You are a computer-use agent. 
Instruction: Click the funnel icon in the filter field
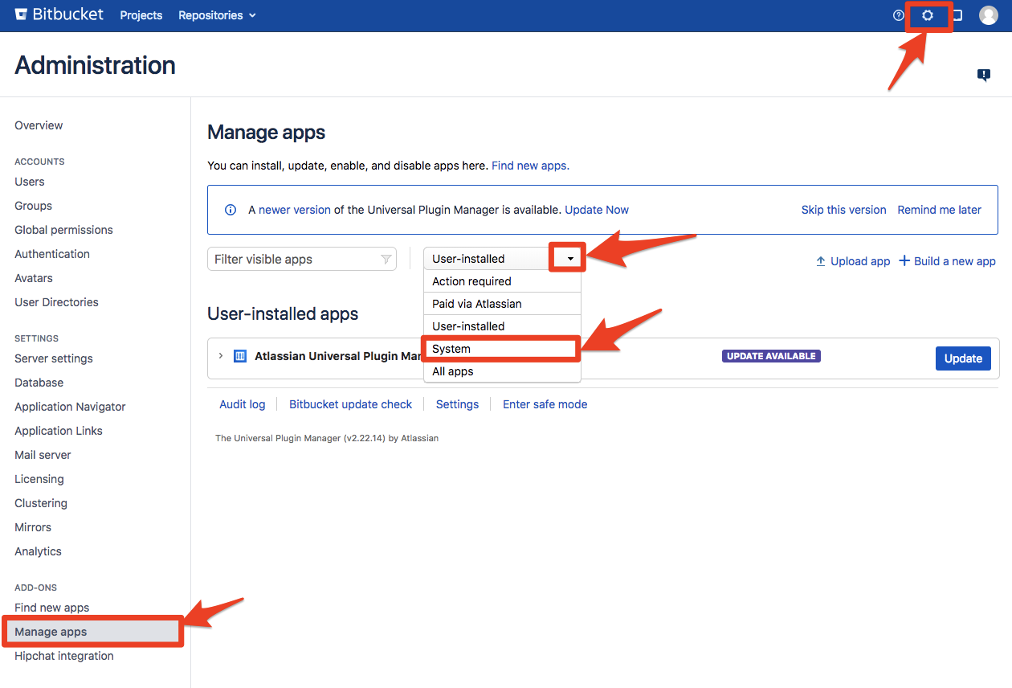tap(386, 258)
